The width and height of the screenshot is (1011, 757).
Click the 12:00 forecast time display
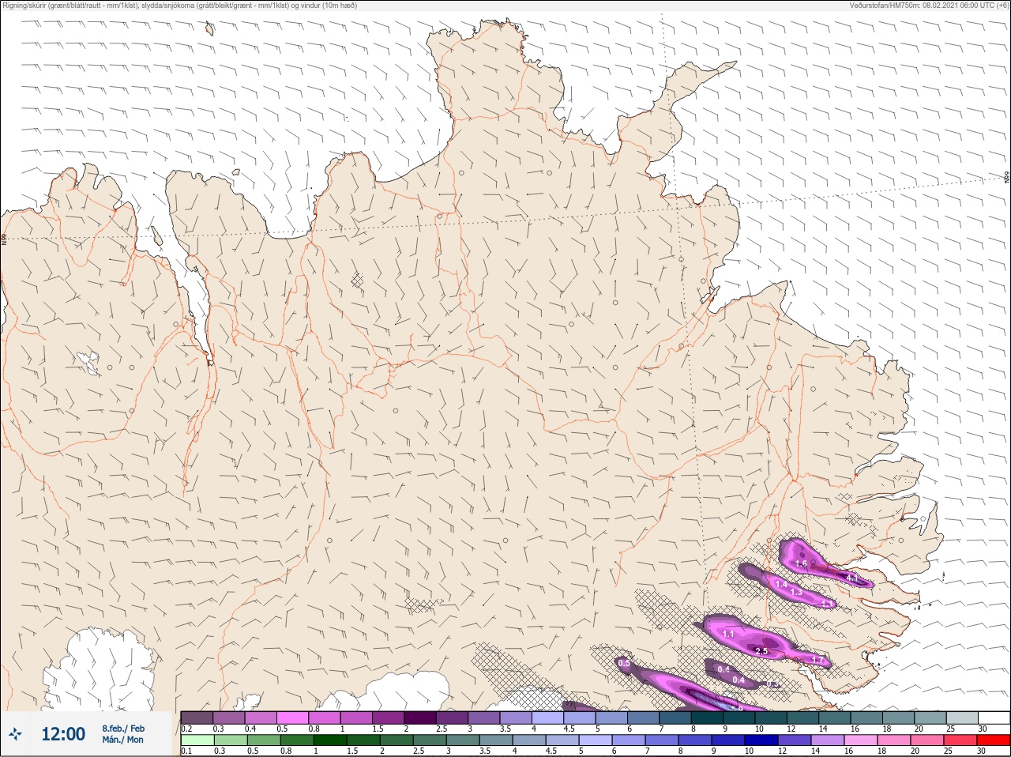pyautogui.click(x=63, y=734)
